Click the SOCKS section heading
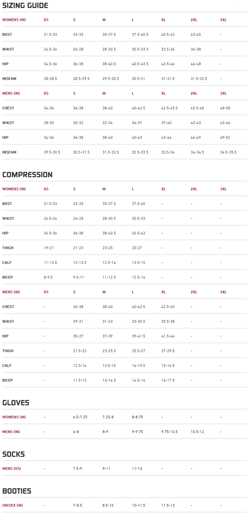Image resolution: width=247 pixels, height=514 pixels. click(14, 454)
